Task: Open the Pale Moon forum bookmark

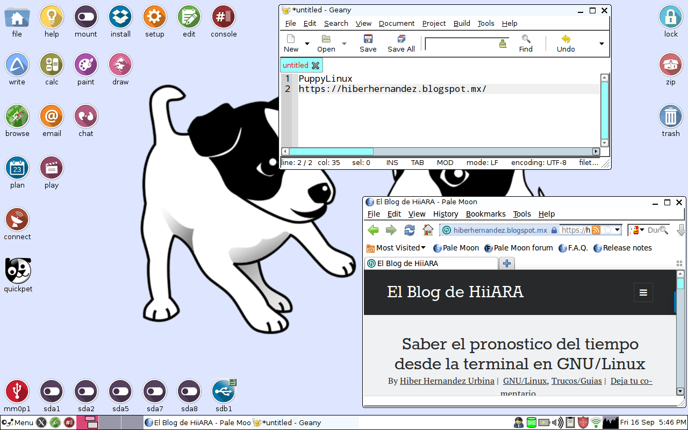Action: tap(518, 248)
